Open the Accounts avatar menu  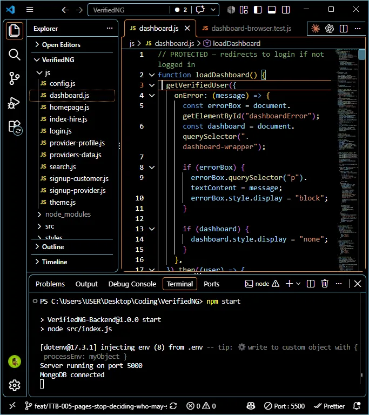pos(15,362)
